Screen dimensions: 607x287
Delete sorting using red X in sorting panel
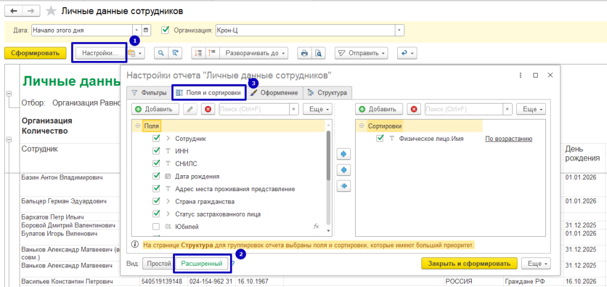pos(414,109)
